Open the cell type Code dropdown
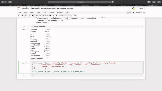The width and height of the screenshot is (162, 91). [x=65, y=16]
